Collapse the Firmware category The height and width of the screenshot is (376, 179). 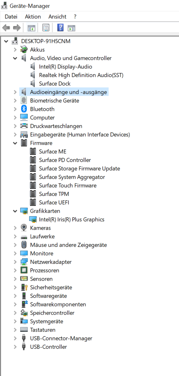15,143
